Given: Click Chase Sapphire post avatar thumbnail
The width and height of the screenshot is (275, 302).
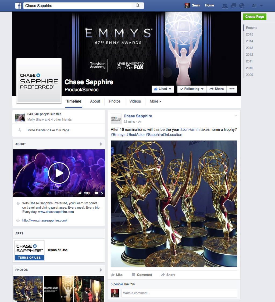Looking at the screenshot, I should (116, 119).
